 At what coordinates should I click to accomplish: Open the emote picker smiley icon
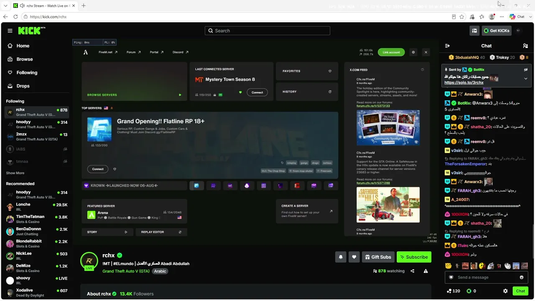[522, 277]
